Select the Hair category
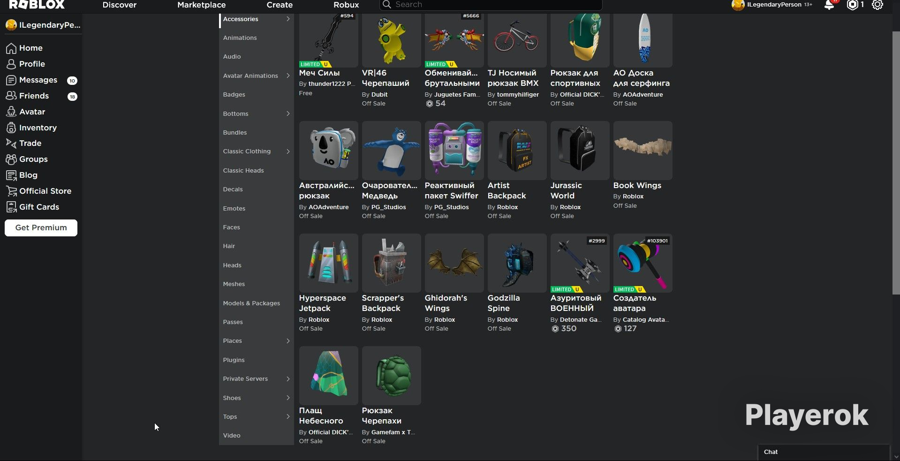The height and width of the screenshot is (461, 900). click(x=229, y=246)
